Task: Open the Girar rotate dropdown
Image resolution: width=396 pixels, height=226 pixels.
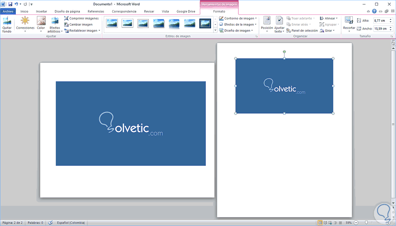Action: pyautogui.click(x=327, y=30)
